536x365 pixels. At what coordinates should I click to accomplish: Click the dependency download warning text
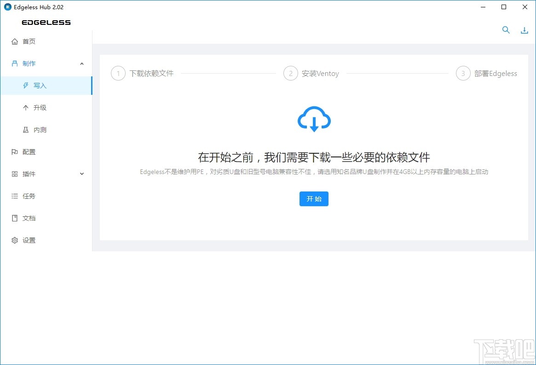click(x=314, y=172)
